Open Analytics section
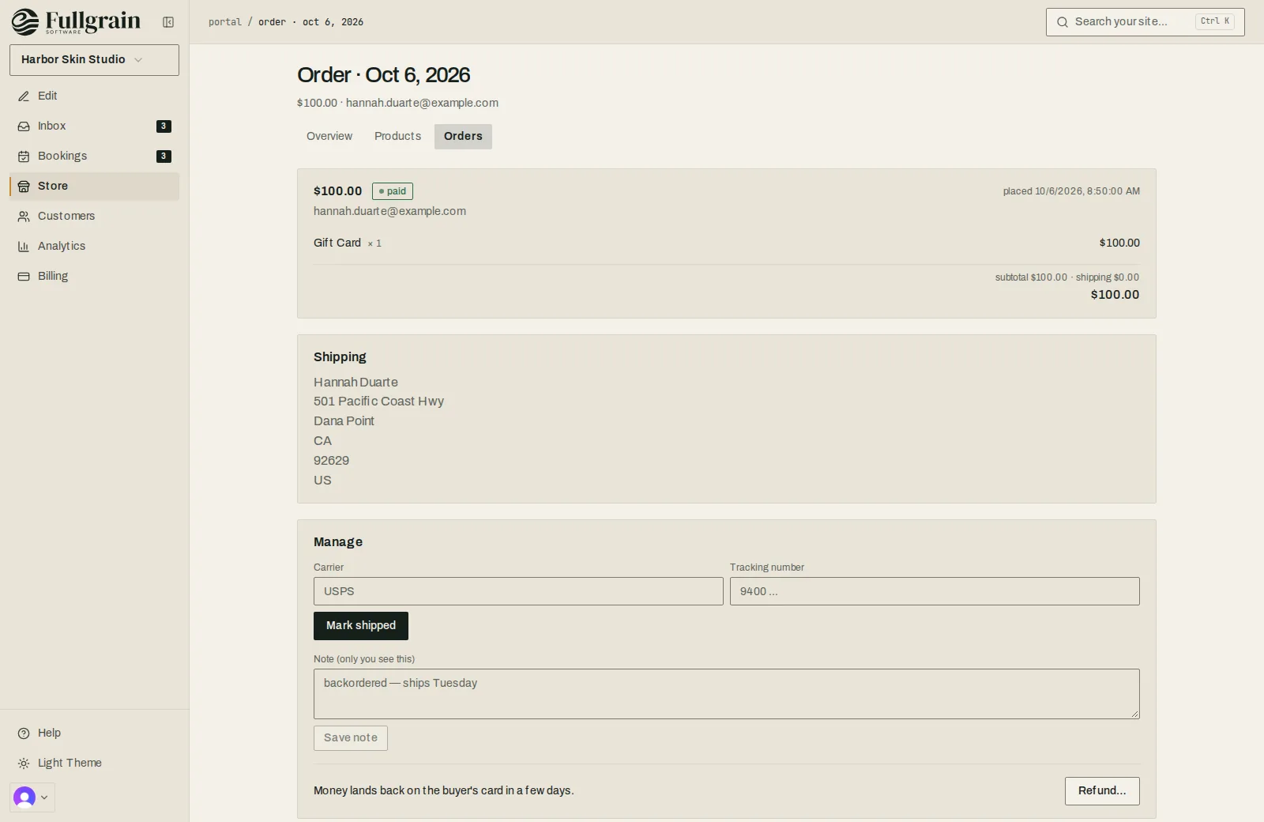1264x822 pixels. pos(94,247)
